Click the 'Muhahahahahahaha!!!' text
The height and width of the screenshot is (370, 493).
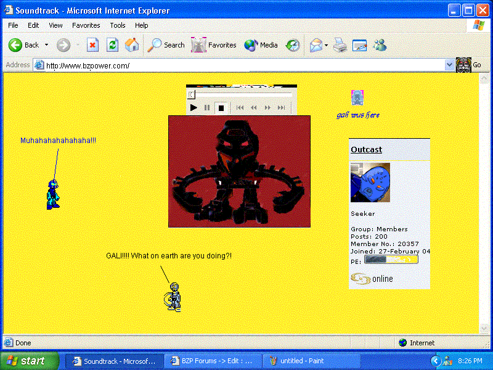point(58,141)
